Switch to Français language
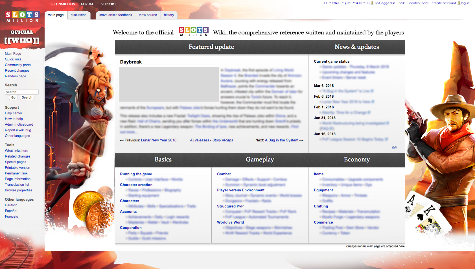Viewport: 475px width, 269px height. click(x=11, y=216)
